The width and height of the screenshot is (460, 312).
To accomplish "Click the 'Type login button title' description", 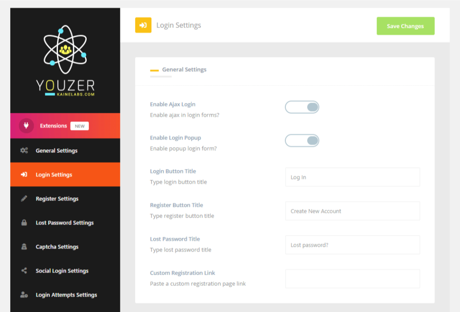I will pyautogui.click(x=178, y=182).
